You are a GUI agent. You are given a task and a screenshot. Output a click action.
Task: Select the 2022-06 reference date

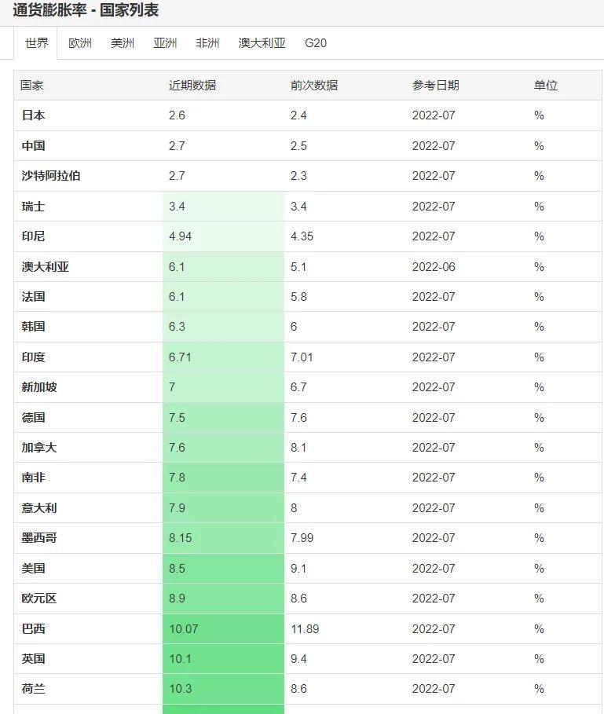pos(434,267)
